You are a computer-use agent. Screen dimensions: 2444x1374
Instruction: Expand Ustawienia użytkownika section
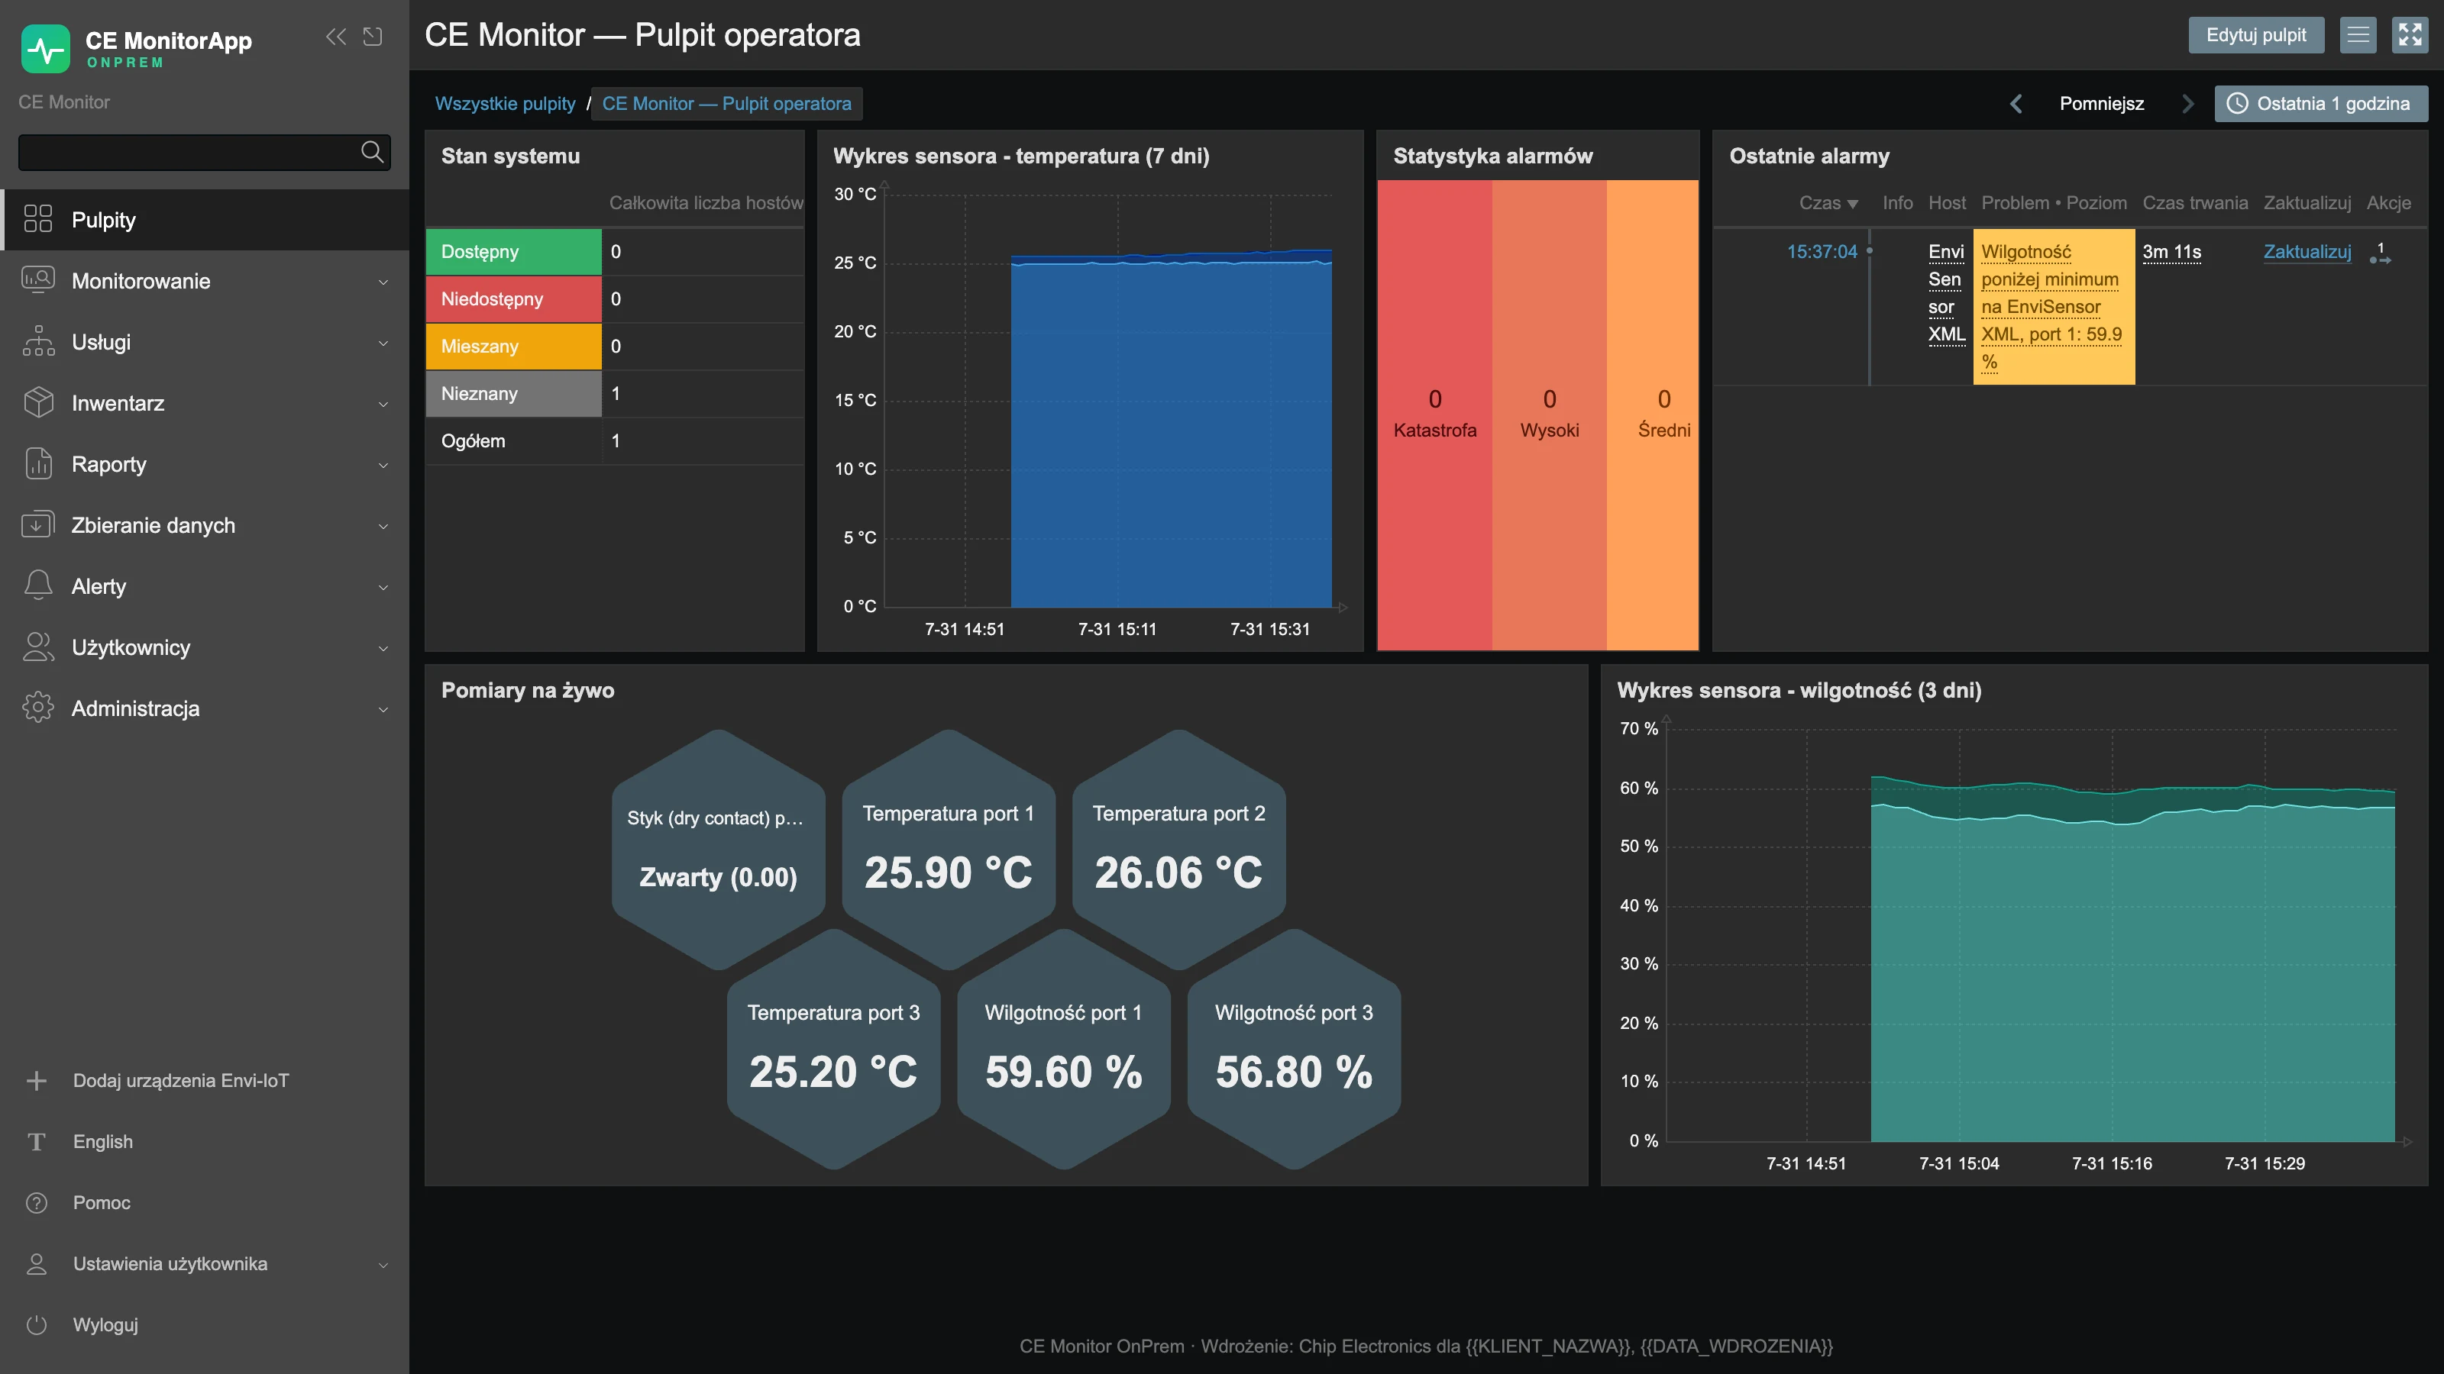coord(205,1263)
